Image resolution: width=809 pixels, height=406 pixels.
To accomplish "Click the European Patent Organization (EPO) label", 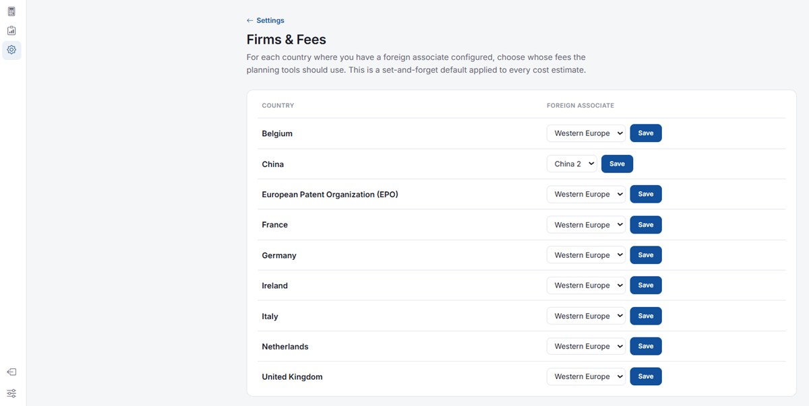I will [330, 195].
